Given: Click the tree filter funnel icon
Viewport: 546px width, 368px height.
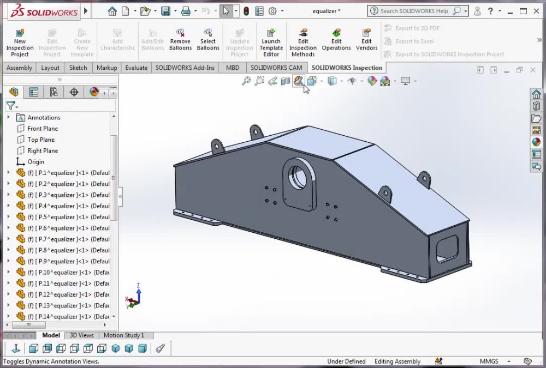Looking at the screenshot, I should point(11,105).
